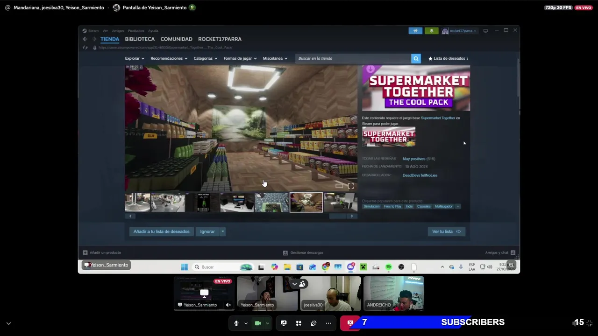
Task: Click the store search magnifier button
Action: pos(416,58)
